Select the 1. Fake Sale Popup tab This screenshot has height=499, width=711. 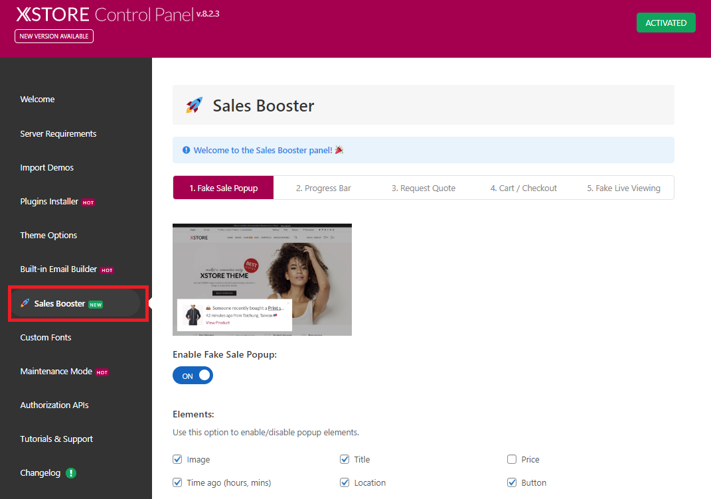224,188
